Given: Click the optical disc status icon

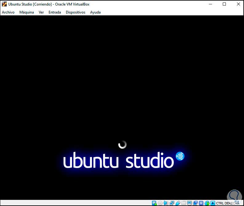Looking at the screenshot, I should click(160, 203).
